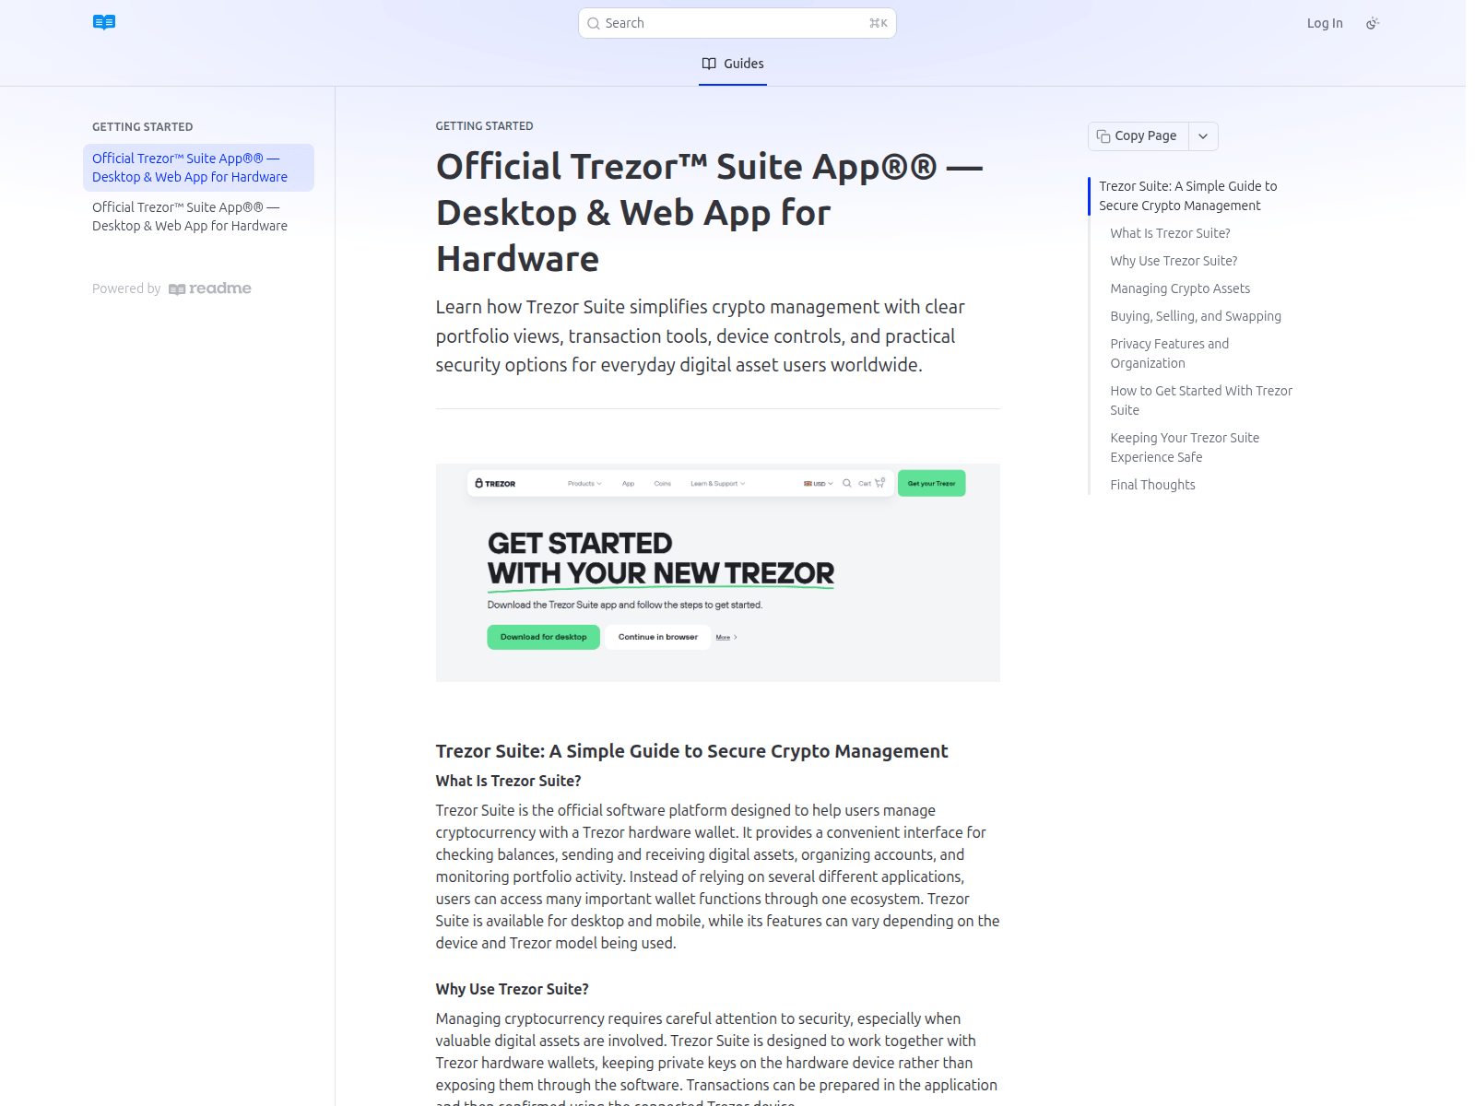Open the readme logo link
This screenshot has width=1475, height=1106.
pyautogui.click(x=210, y=288)
